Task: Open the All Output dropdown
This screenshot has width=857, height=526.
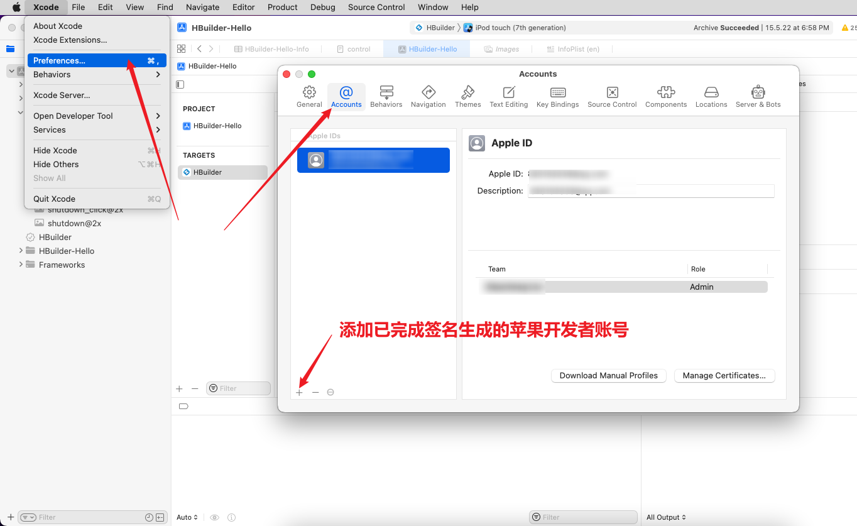Action: pyautogui.click(x=666, y=517)
